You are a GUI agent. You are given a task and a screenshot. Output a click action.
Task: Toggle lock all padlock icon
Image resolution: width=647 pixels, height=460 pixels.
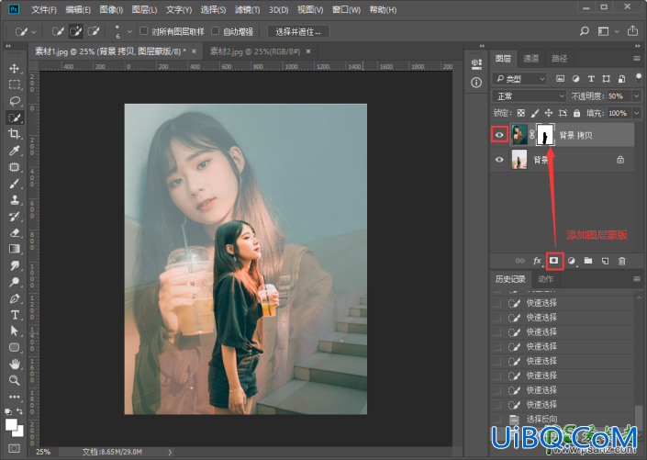coord(577,113)
